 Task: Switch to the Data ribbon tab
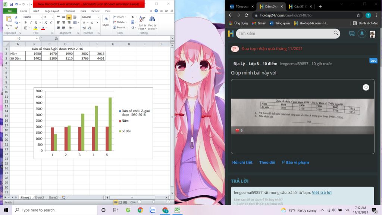click(x=83, y=11)
